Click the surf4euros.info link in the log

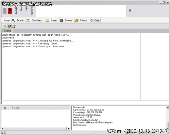click(93, 122)
